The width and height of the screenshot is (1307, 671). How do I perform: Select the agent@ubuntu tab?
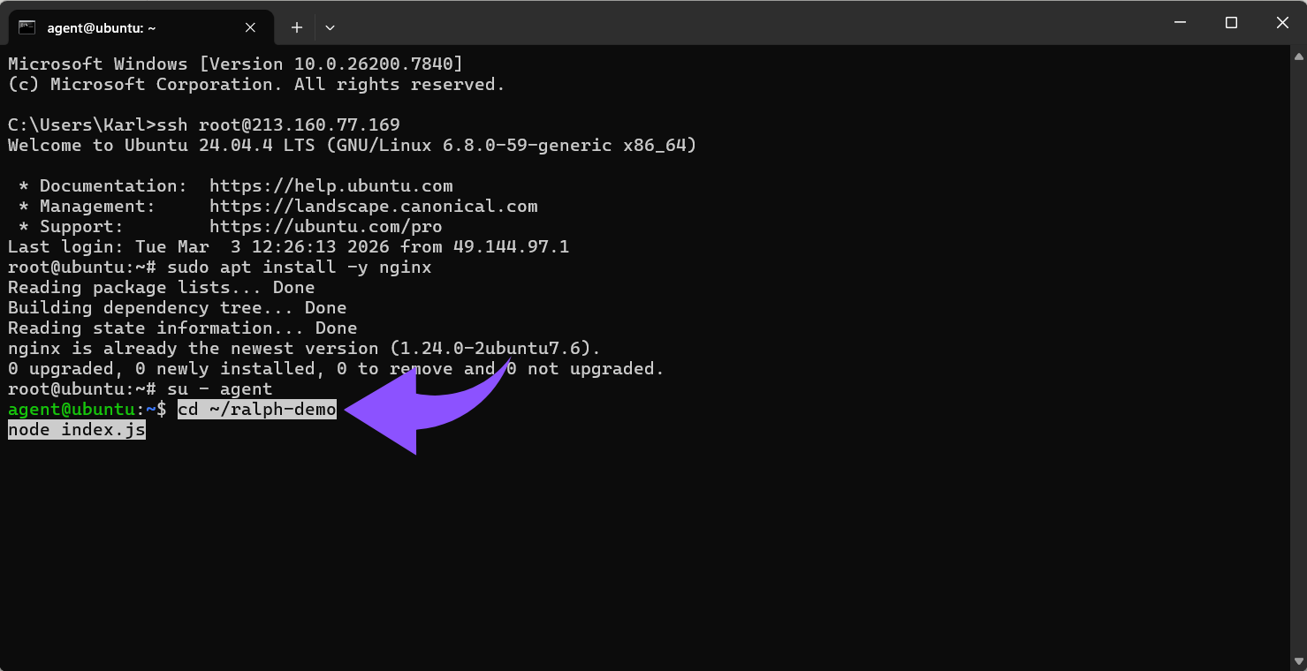(133, 26)
